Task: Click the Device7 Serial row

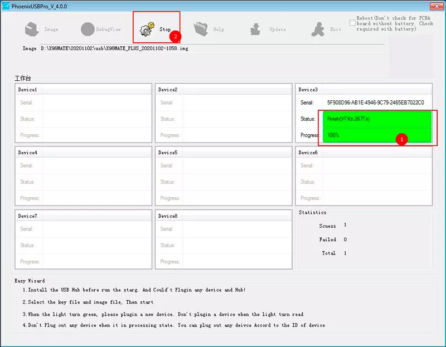Action: click(x=83, y=229)
